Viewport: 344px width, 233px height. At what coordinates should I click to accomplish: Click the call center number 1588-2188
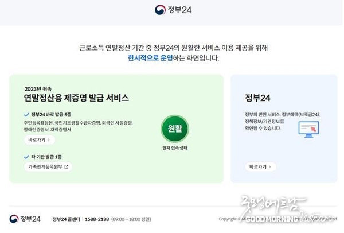(x=97, y=219)
